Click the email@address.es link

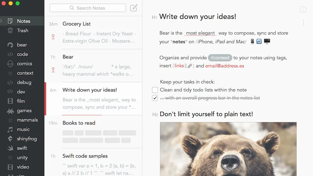tap(225, 66)
